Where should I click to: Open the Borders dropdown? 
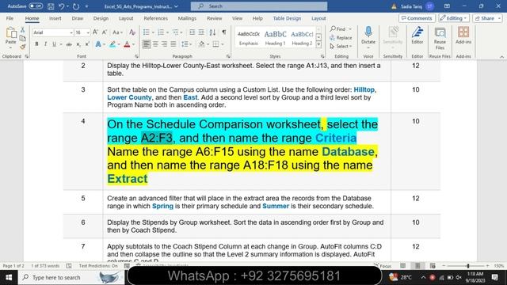coord(223,44)
